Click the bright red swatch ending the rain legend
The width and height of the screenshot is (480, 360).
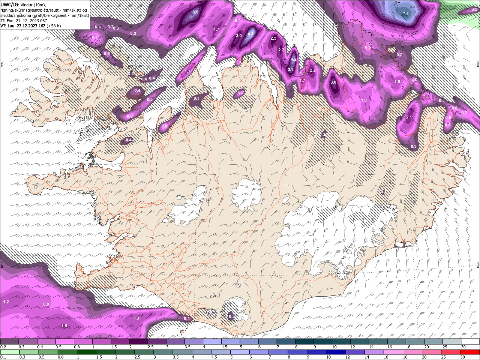coord(470,352)
